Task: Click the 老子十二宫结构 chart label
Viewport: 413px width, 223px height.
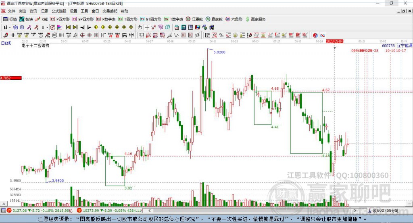Action: pos(35,45)
